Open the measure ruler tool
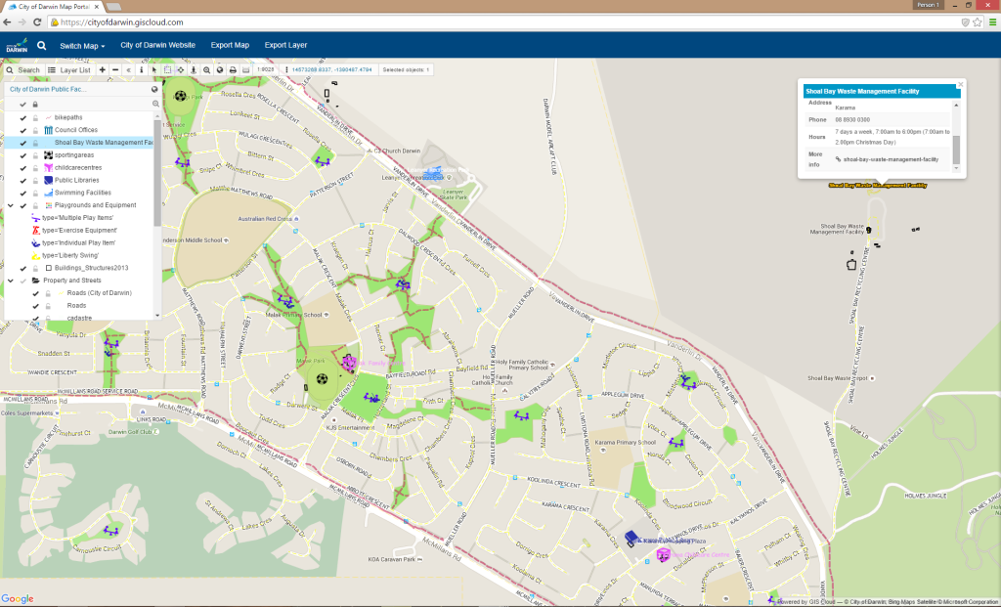1001x607 pixels. coord(245,69)
